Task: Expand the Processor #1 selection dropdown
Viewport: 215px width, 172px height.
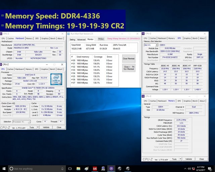Action: [21, 121]
